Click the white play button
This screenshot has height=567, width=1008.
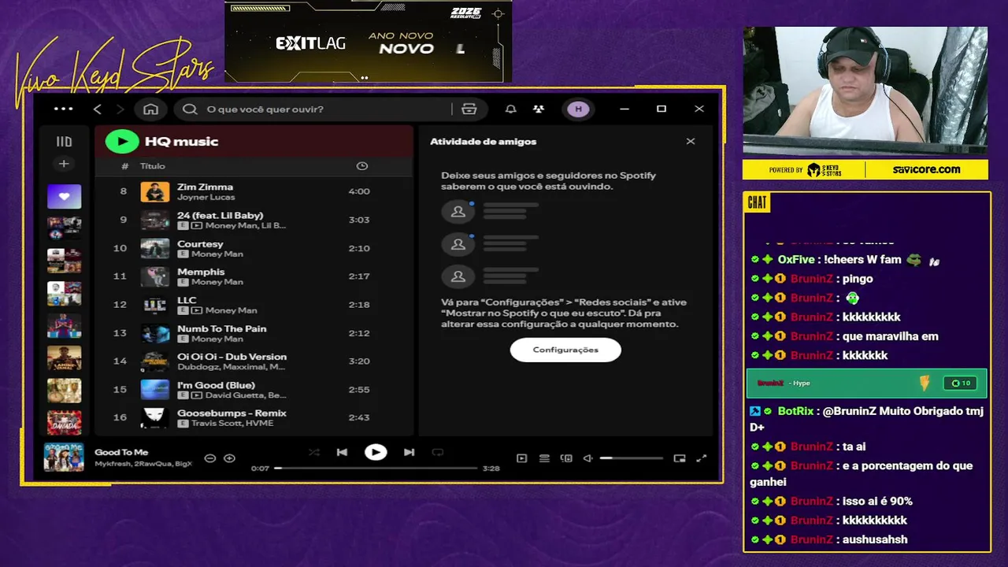click(376, 452)
